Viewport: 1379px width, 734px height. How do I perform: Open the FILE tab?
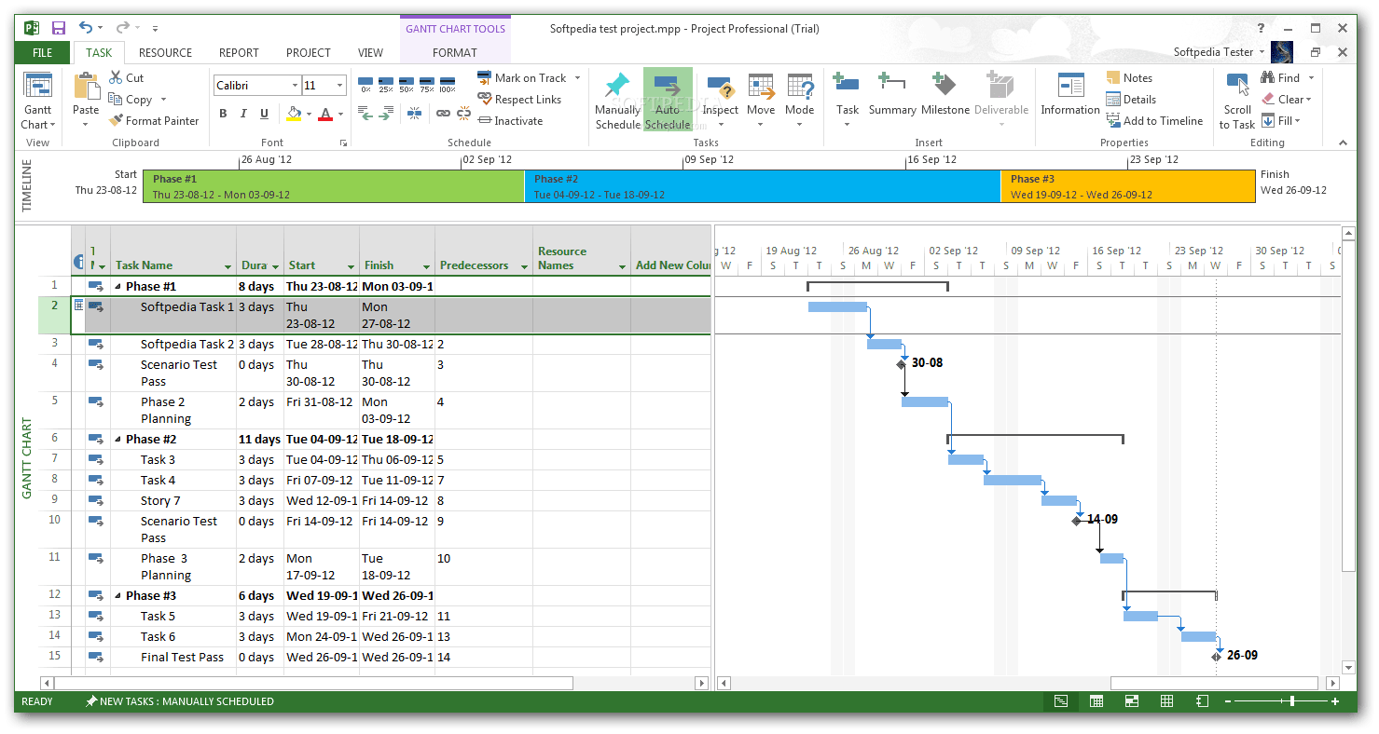pyautogui.click(x=43, y=53)
